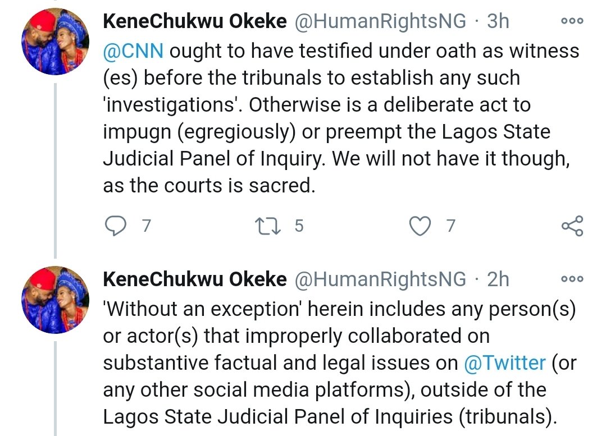Click the retweet count of 5
The height and width of the screenshot is (436, 606).
(x=298, y=226)
